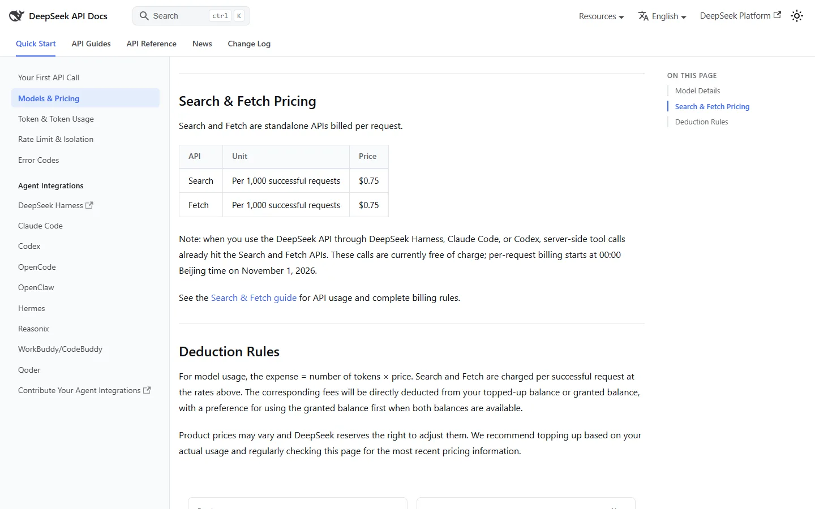Open the Claude Code integration page
The width and height of the screenshot is (815, 509).
(85, 226)
